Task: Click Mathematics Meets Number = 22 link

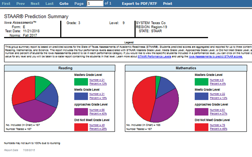Action: pyautogui.click(x=217, y=94)
